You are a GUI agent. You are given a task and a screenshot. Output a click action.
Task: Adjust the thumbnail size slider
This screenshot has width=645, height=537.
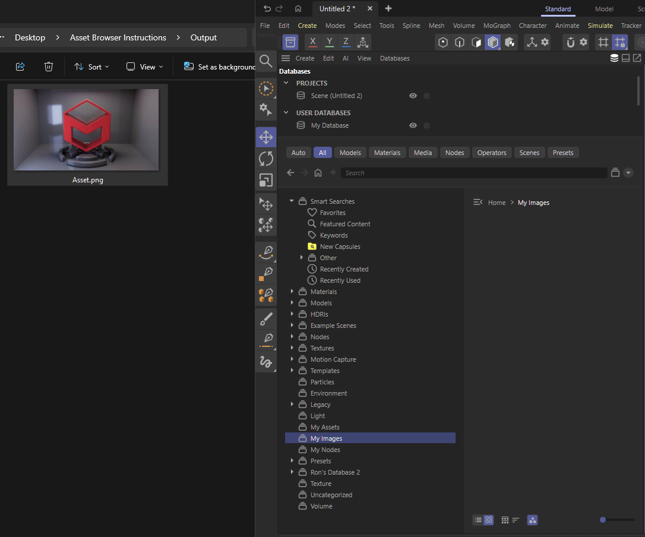pyautogui.click(x=603, y=520)
